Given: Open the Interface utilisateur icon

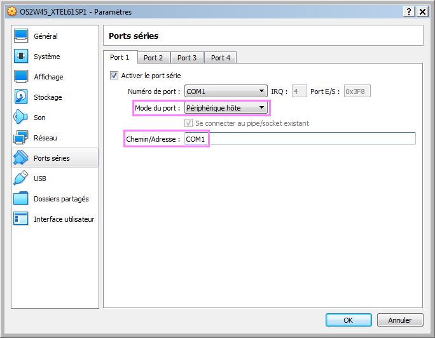Looking at the screenshot, I should pyautogui.click(x=21, y=219).
